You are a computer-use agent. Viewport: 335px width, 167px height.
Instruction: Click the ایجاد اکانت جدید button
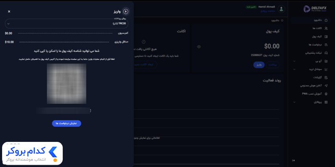145,64
